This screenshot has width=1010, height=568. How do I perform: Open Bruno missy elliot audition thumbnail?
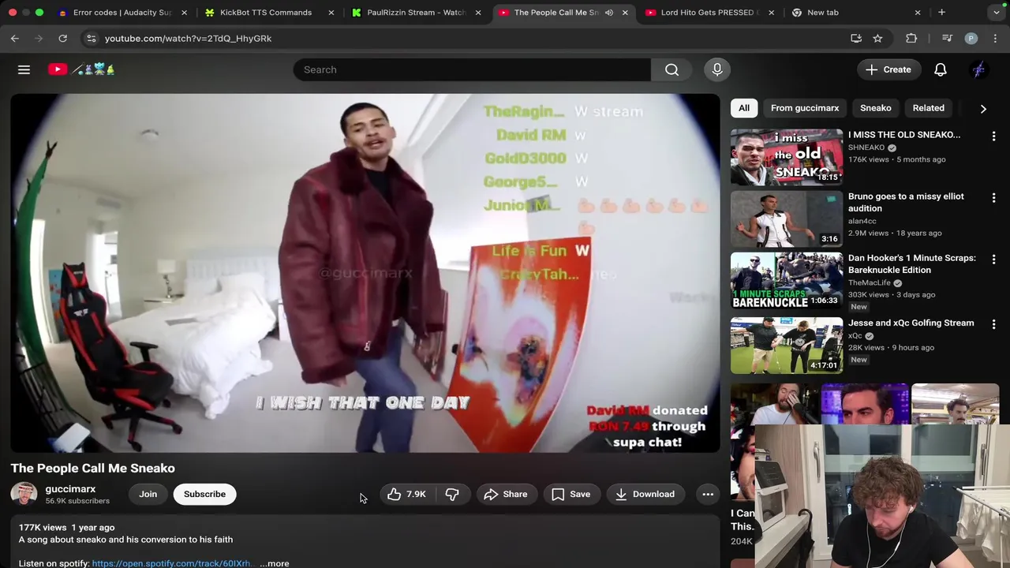[x=787, y=219]
